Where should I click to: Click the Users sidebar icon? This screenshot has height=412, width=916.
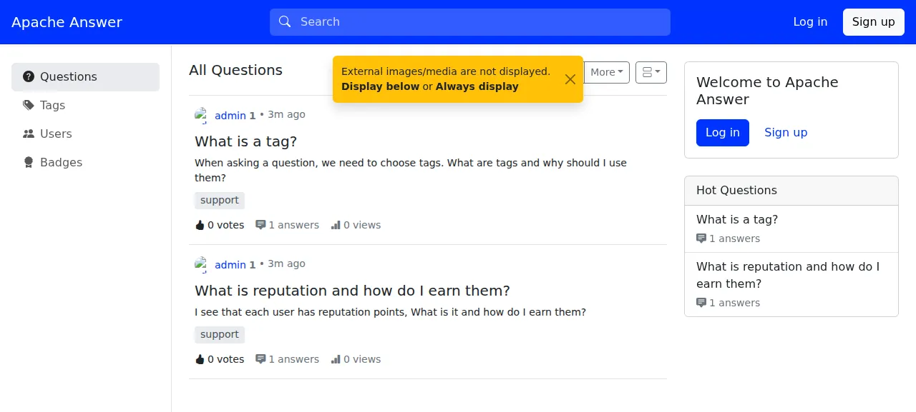29,134
